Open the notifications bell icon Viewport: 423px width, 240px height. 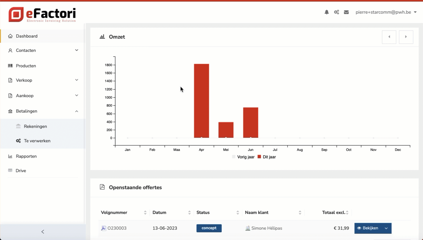326,12
